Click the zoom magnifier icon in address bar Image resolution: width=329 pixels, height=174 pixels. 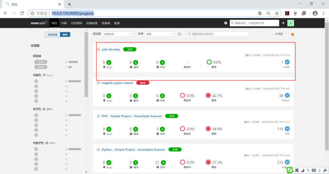click(x=269, y=13)
